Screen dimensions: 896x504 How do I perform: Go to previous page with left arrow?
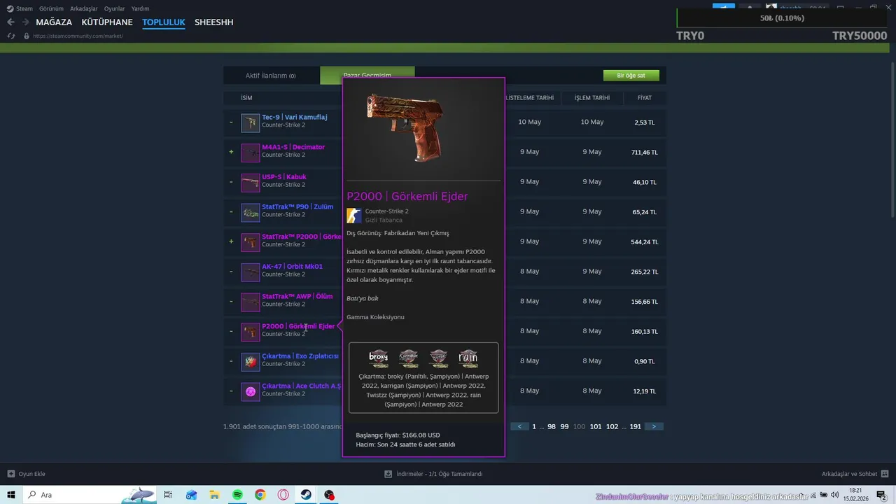[x=520, y=426]
